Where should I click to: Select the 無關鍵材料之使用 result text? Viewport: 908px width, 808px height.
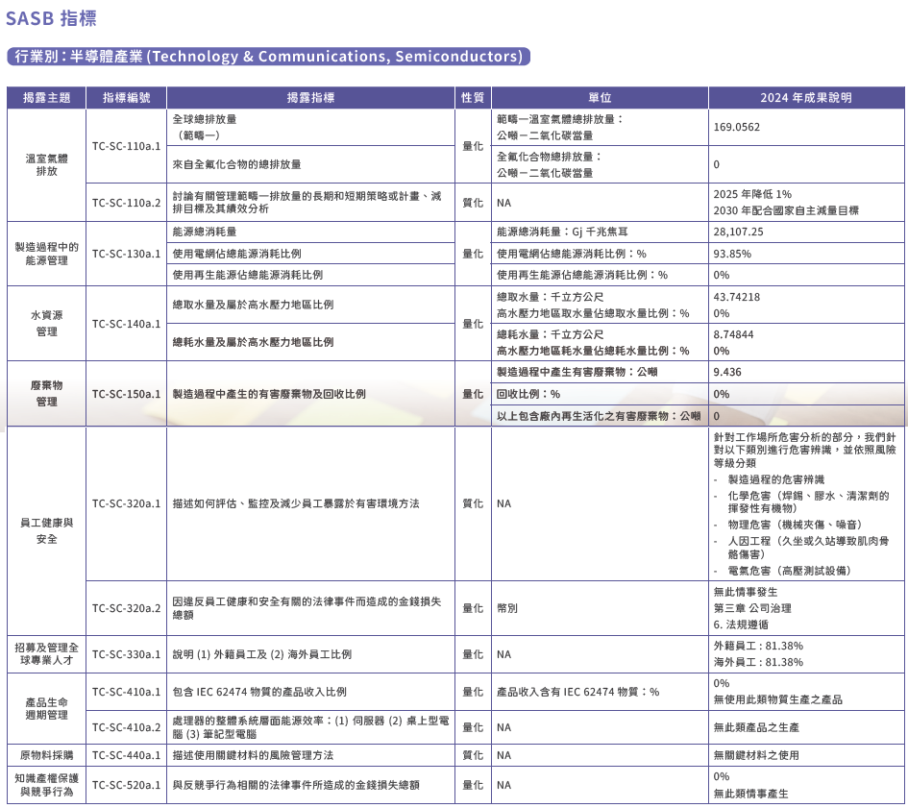click(756, 755)
